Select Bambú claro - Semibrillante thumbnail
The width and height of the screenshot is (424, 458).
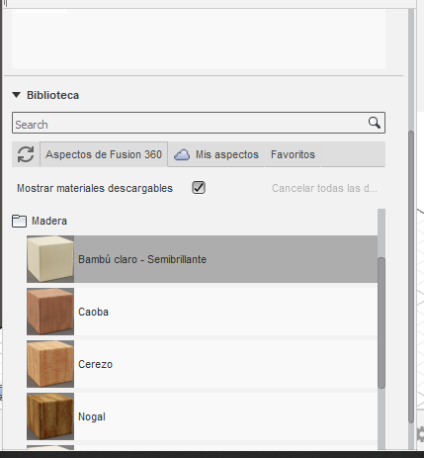pos(50,259)
